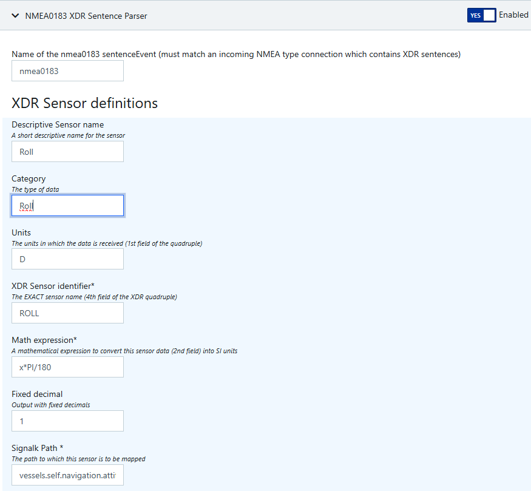Click the Math expression* label
Screen dimensions: 531x491
[x=44, y=340]
